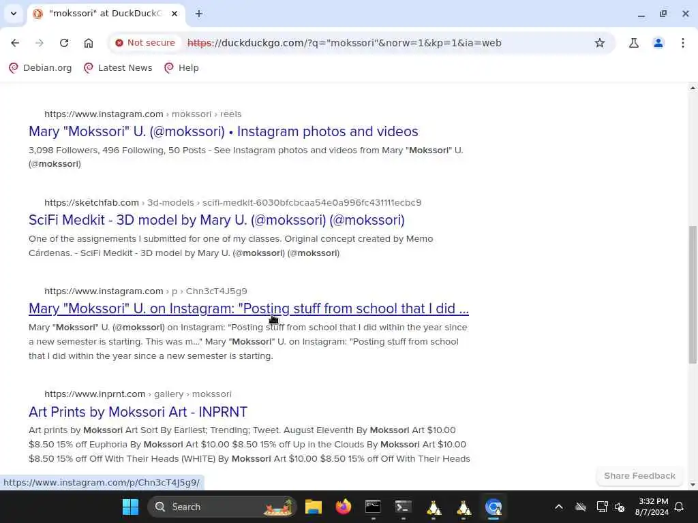This screenshot has height=523, width=698.
Task: Select the "mokssori" at DuckDuckGo tab
Action: coord(106,14)
